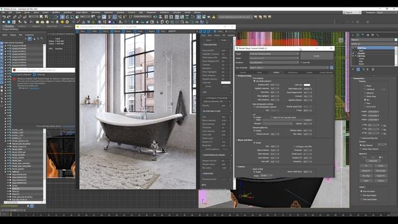Image resolution: width=398 pixels, height=224 pixels.
Task: Toggle Save File checkbox in Render Setup
Action: pos(301,62)
